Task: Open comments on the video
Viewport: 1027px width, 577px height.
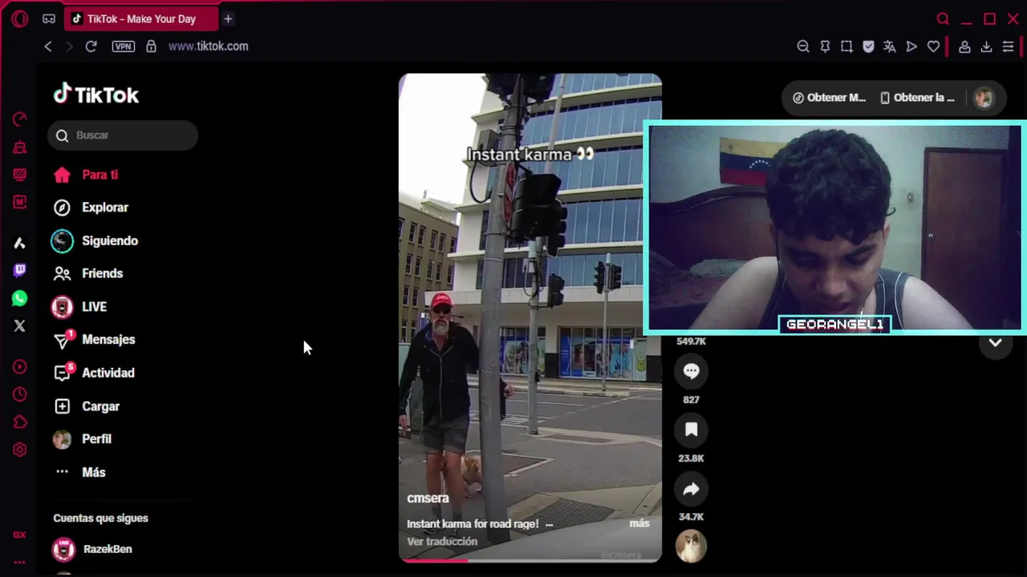Action: 691,371
